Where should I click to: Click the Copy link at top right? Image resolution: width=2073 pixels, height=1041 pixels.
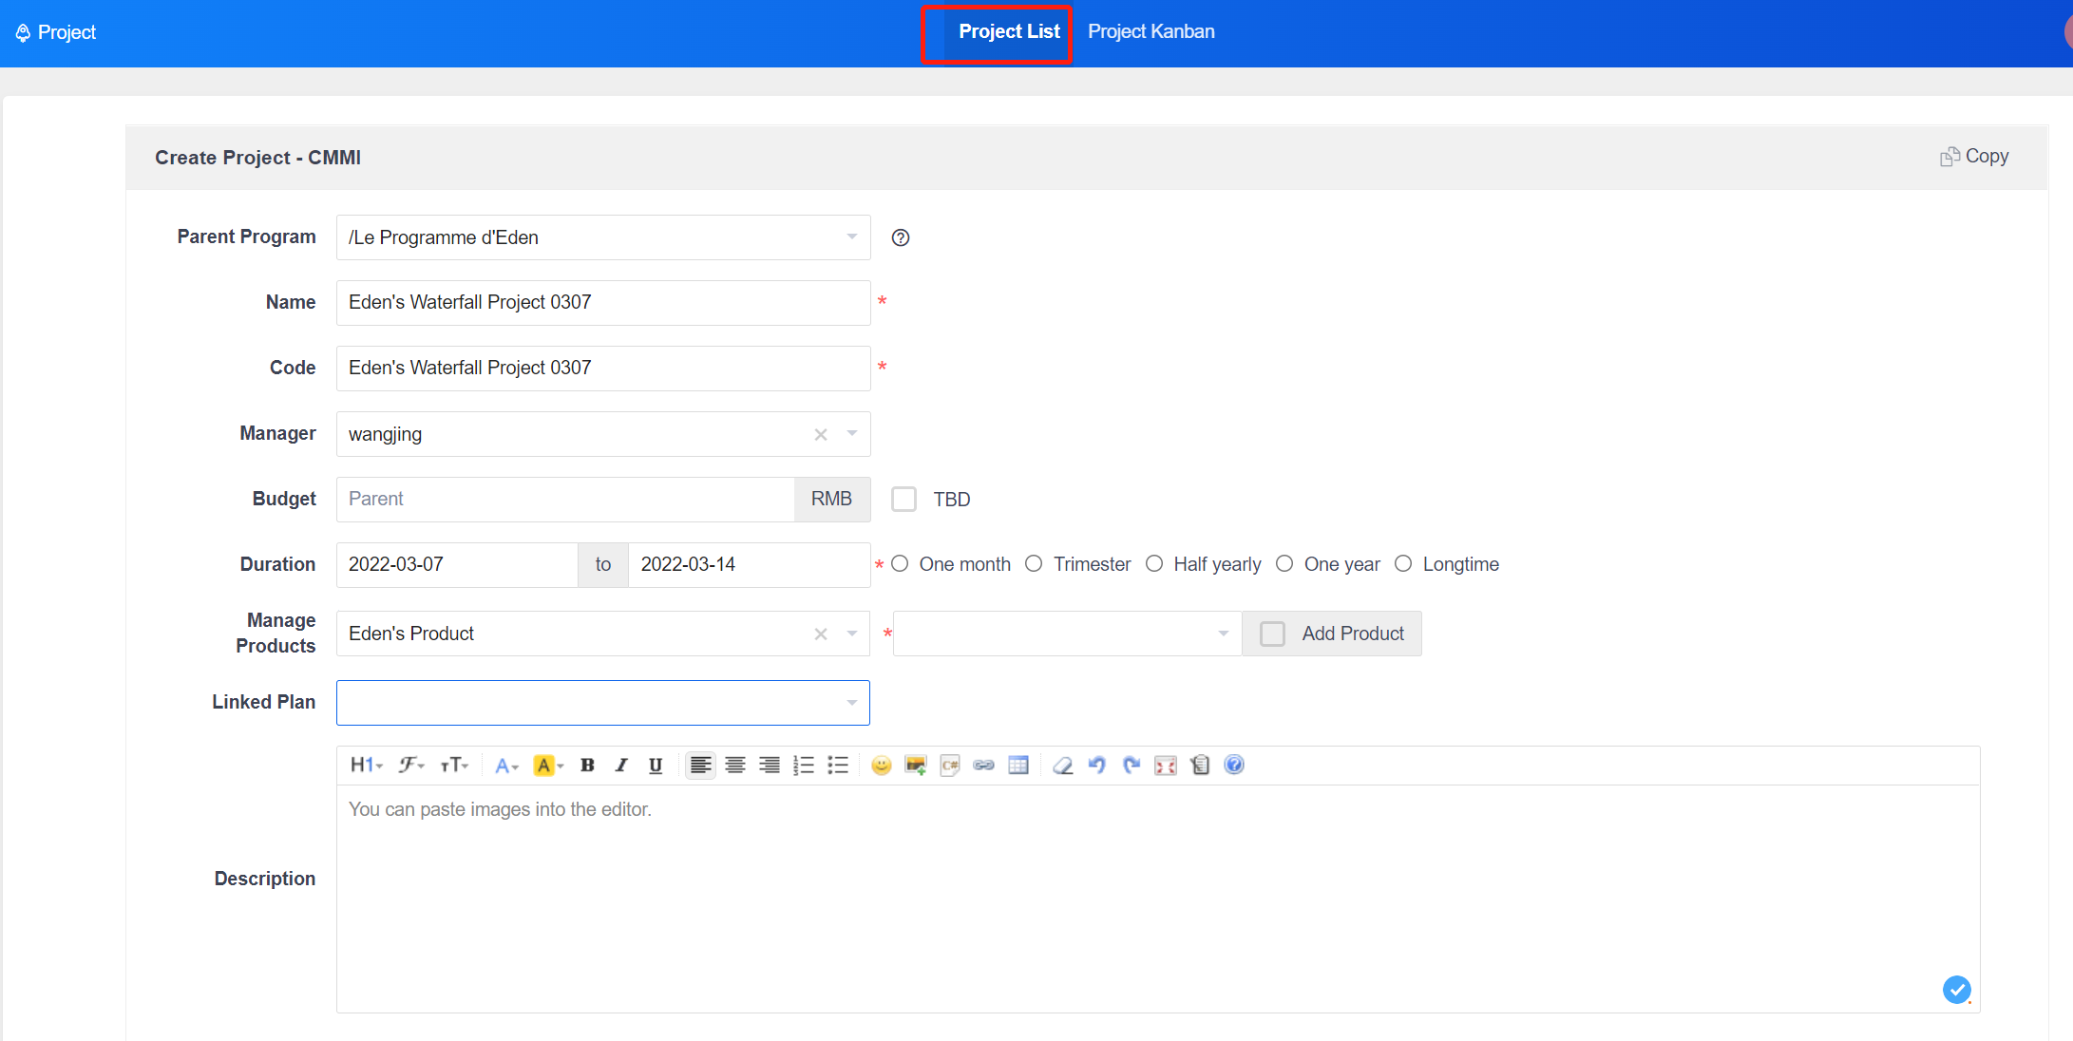click(x=1974, y=157)
